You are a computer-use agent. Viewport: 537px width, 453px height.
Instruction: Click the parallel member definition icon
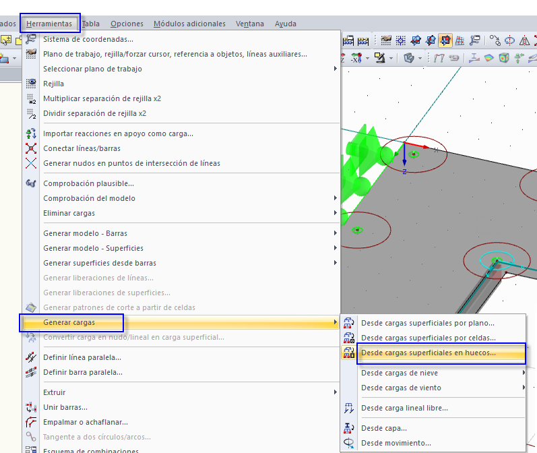click(x=31, y=372)
